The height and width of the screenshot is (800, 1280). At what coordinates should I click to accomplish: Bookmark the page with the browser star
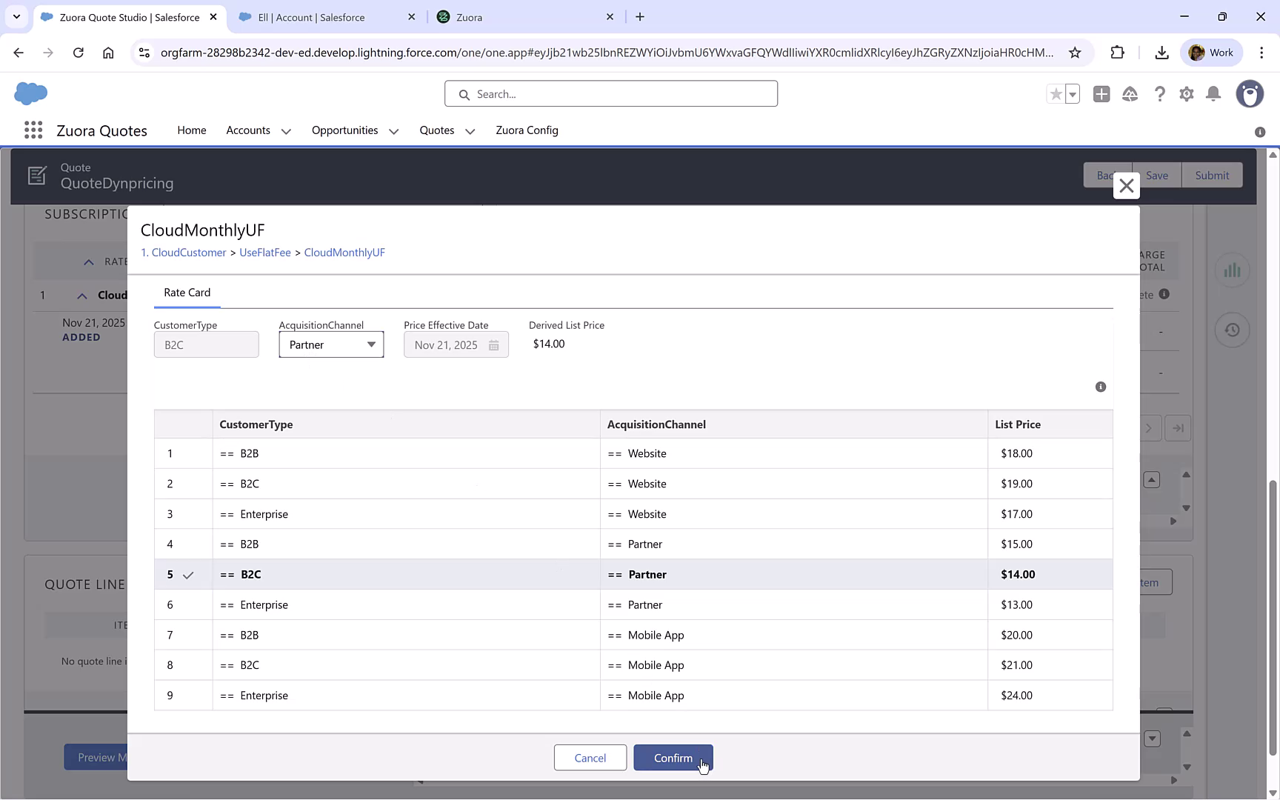[1075, 53]
